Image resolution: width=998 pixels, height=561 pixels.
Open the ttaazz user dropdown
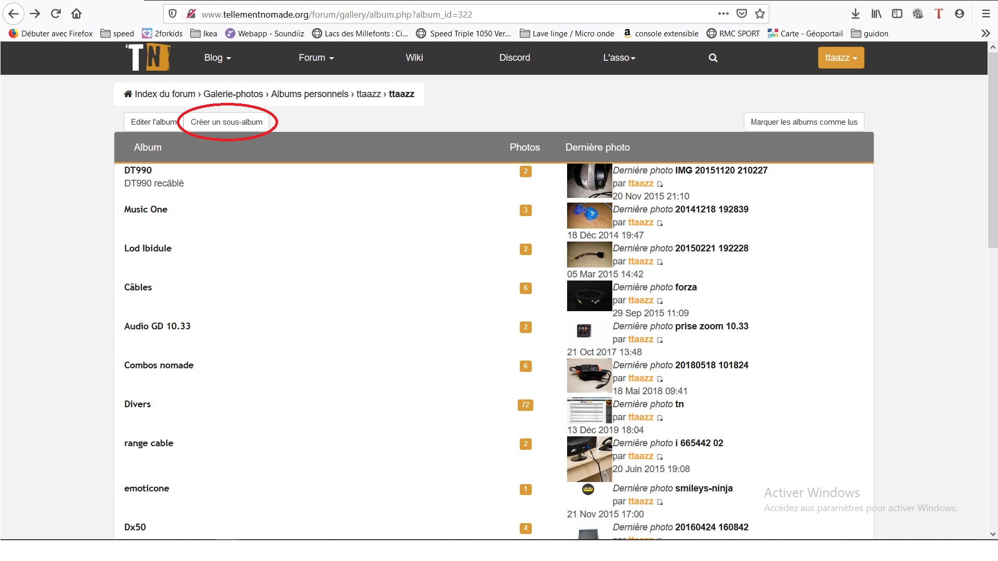click(841, 58)
